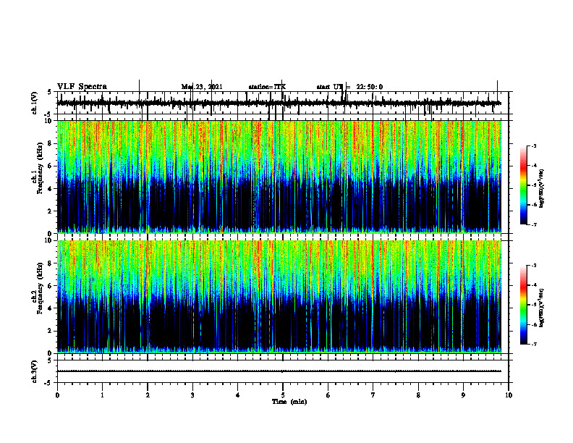Image resolution: width=573 pixels, height=443 pixels.
Task: Click the ch.1 "Frequency (kHz)" axis label
Action: click(40, 166)
